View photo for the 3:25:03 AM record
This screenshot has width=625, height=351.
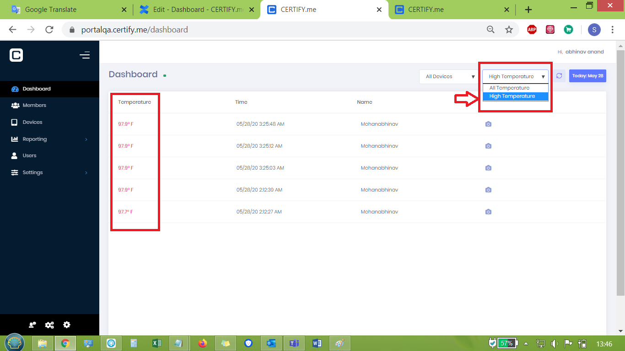tap(488, 168)
